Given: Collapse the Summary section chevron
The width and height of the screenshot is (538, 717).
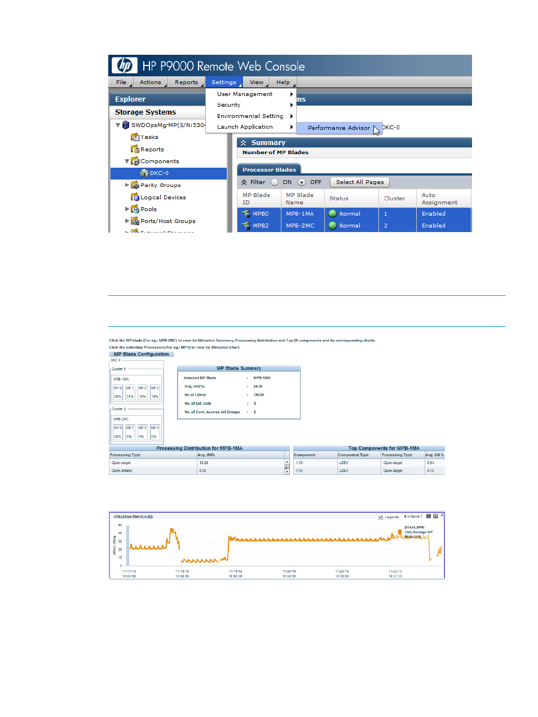Looking at the screenshot, I should 244,143.
